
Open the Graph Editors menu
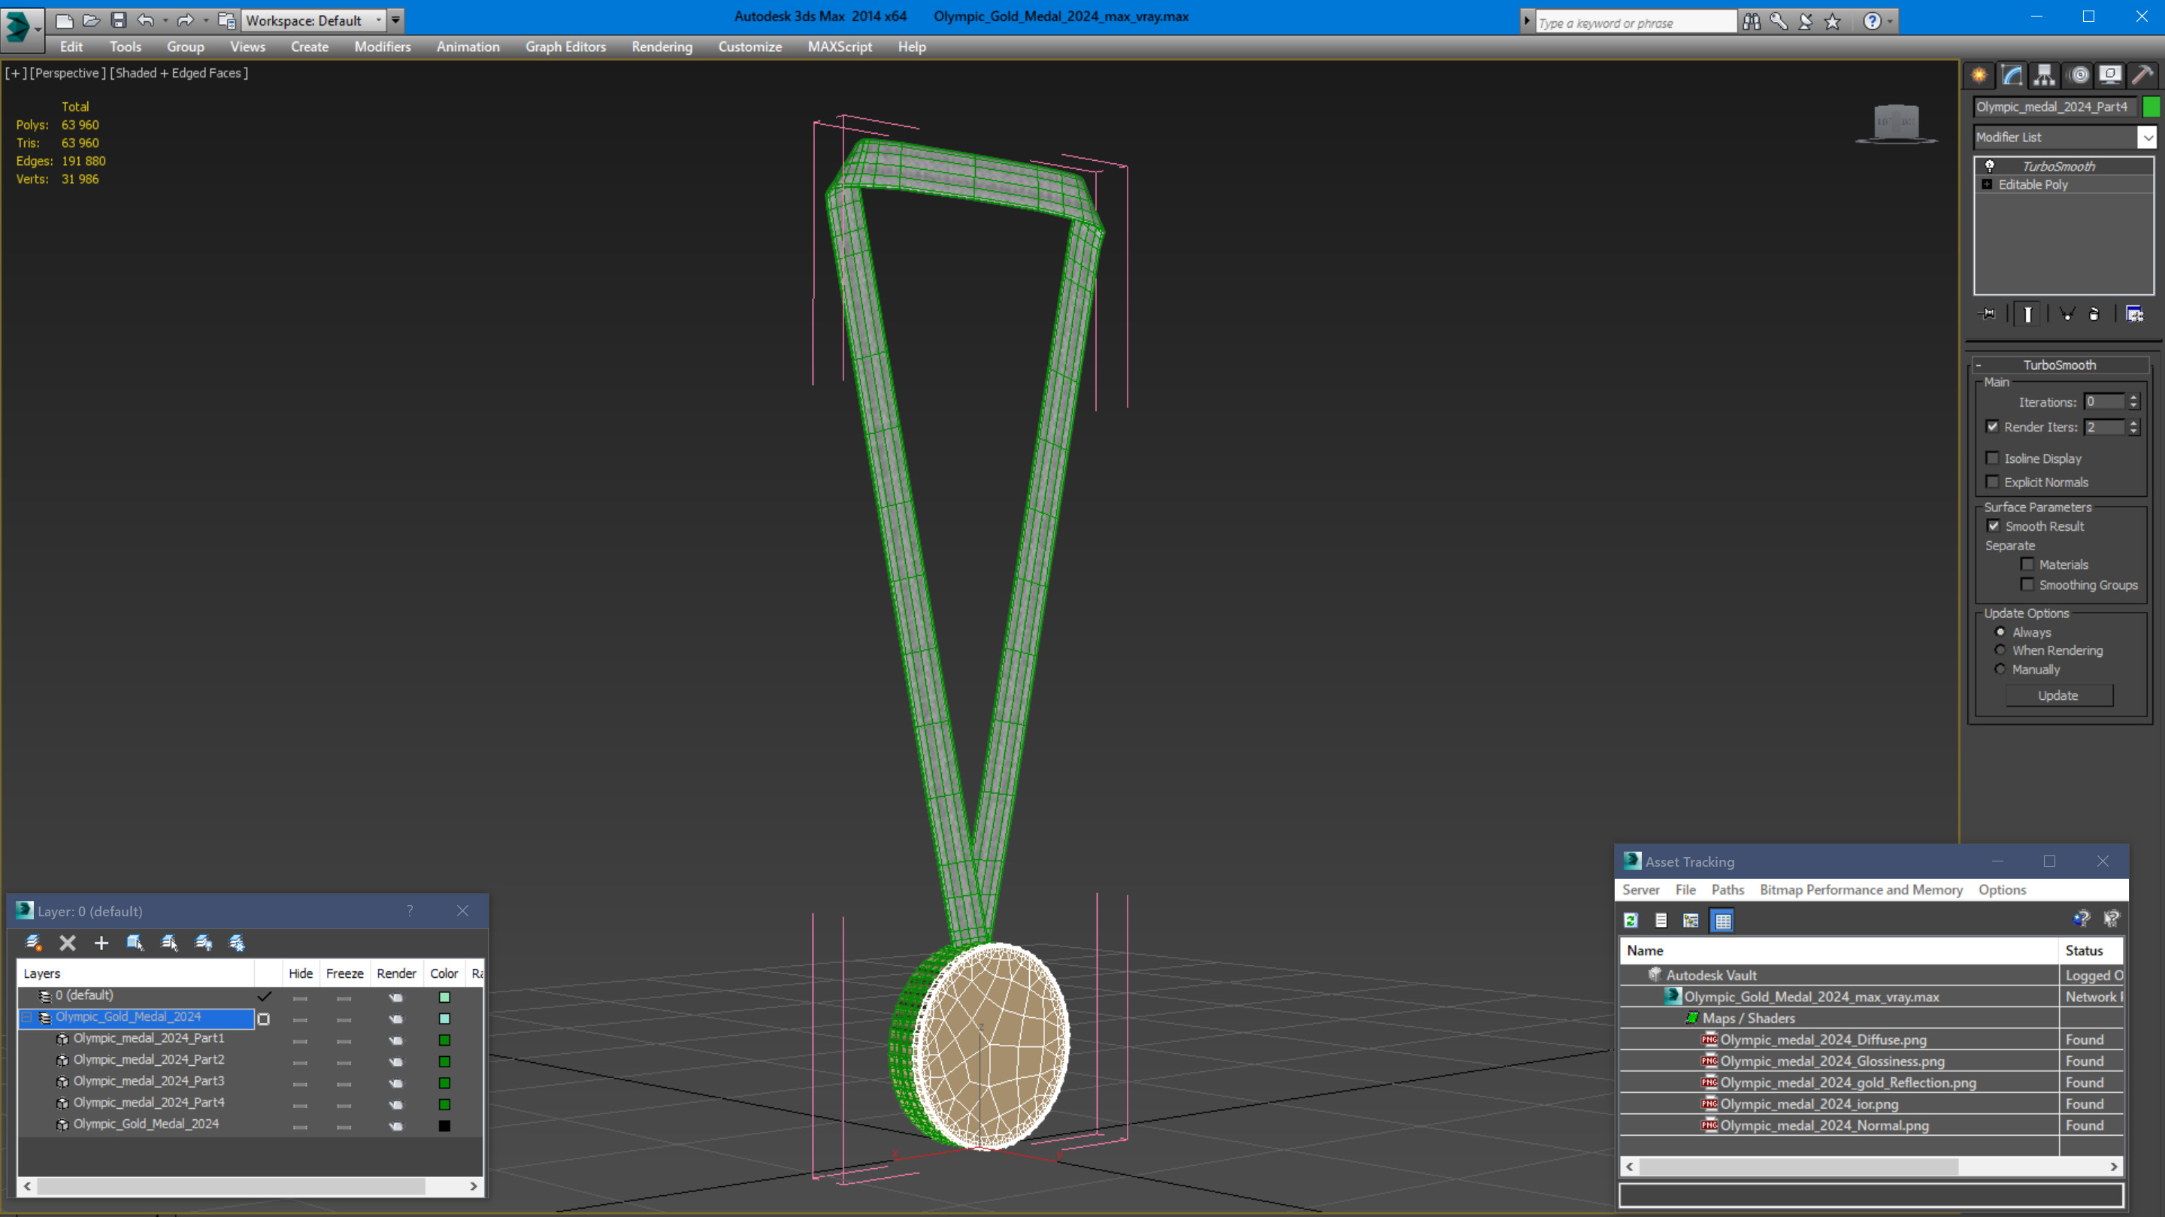point(565,47)
